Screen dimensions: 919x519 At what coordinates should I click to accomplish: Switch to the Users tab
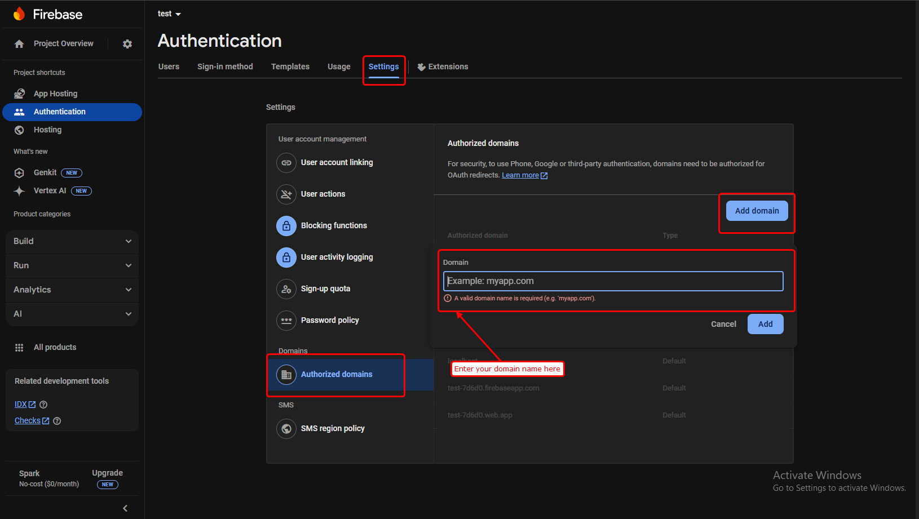tap(169, 66)
